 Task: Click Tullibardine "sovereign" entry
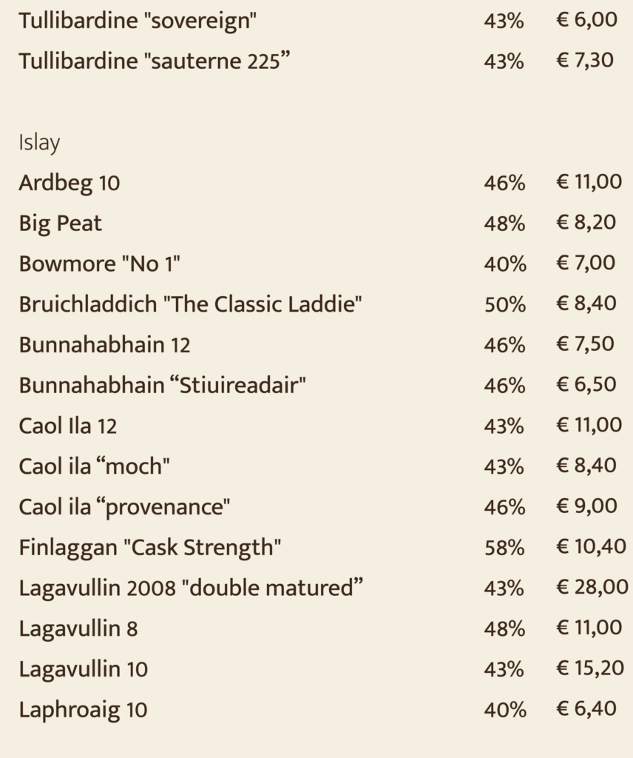pyautogui.click(x=138, y=21)
